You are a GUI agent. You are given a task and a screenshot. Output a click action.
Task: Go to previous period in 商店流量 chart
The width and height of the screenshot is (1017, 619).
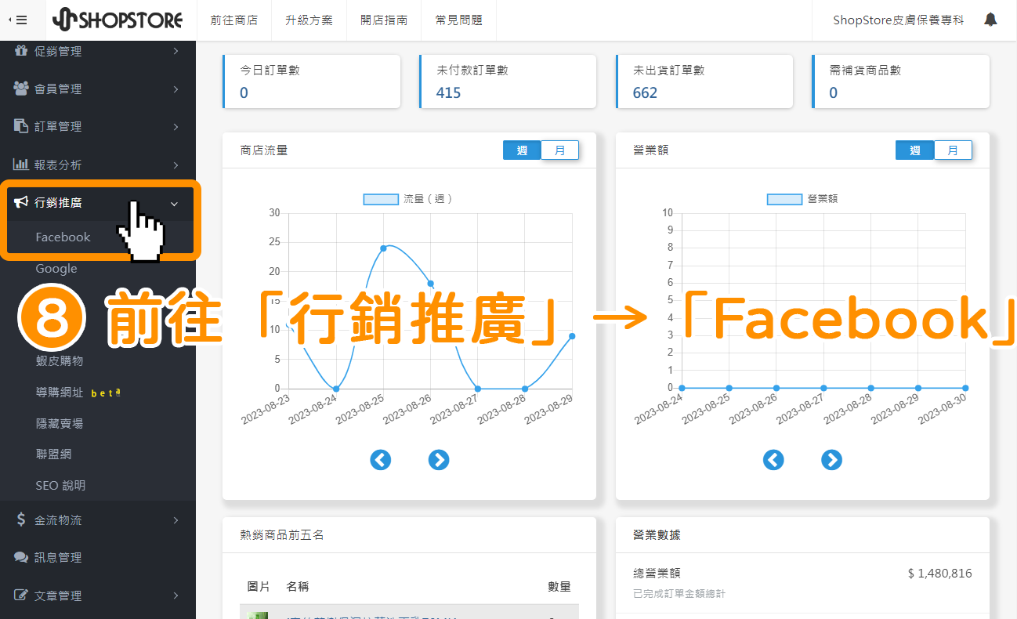tap(381, 460)
